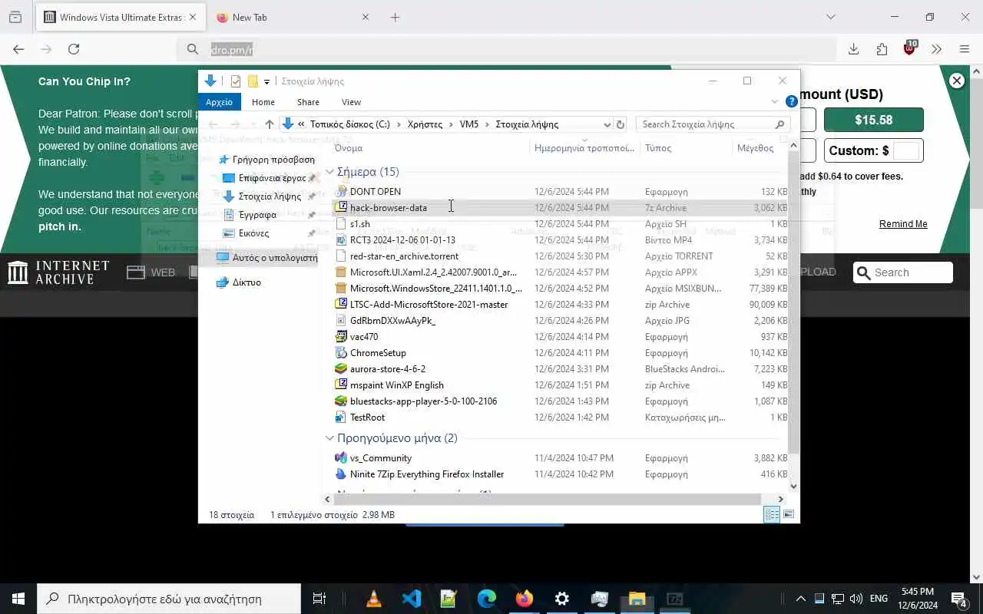Open the Share ribbon tab

tap(308, 102)
